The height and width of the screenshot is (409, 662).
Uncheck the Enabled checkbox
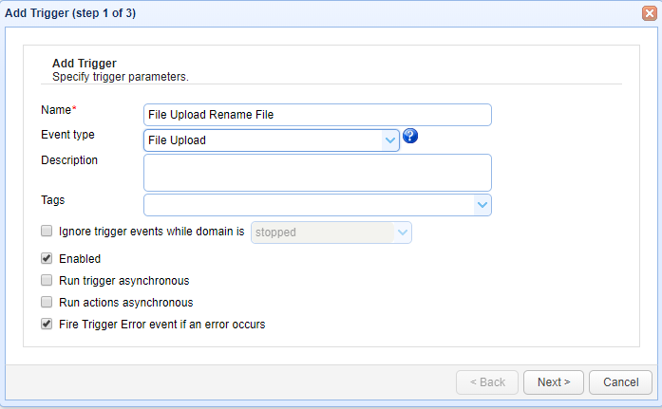[x=47, y=258]
